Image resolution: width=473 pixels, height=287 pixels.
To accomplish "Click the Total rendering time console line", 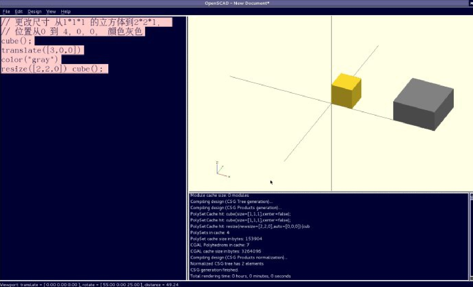I will click(x=240, y=276).
